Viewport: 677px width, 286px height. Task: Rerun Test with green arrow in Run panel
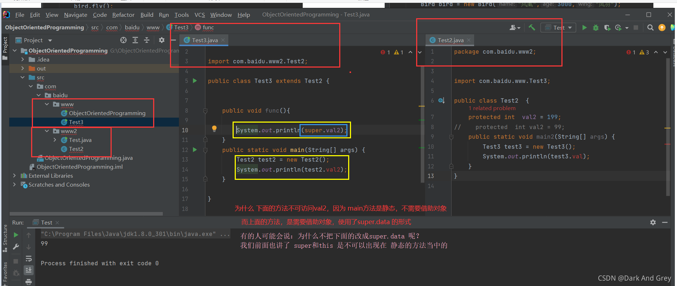[16, 235]
